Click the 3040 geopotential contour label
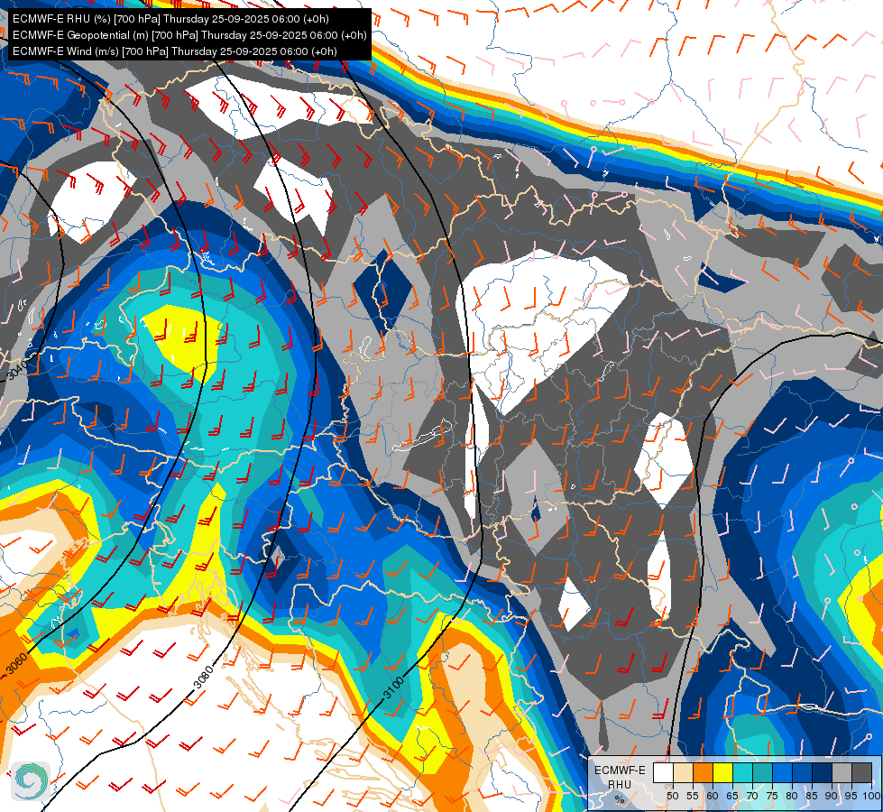883x812 pixels. point(17,370)
